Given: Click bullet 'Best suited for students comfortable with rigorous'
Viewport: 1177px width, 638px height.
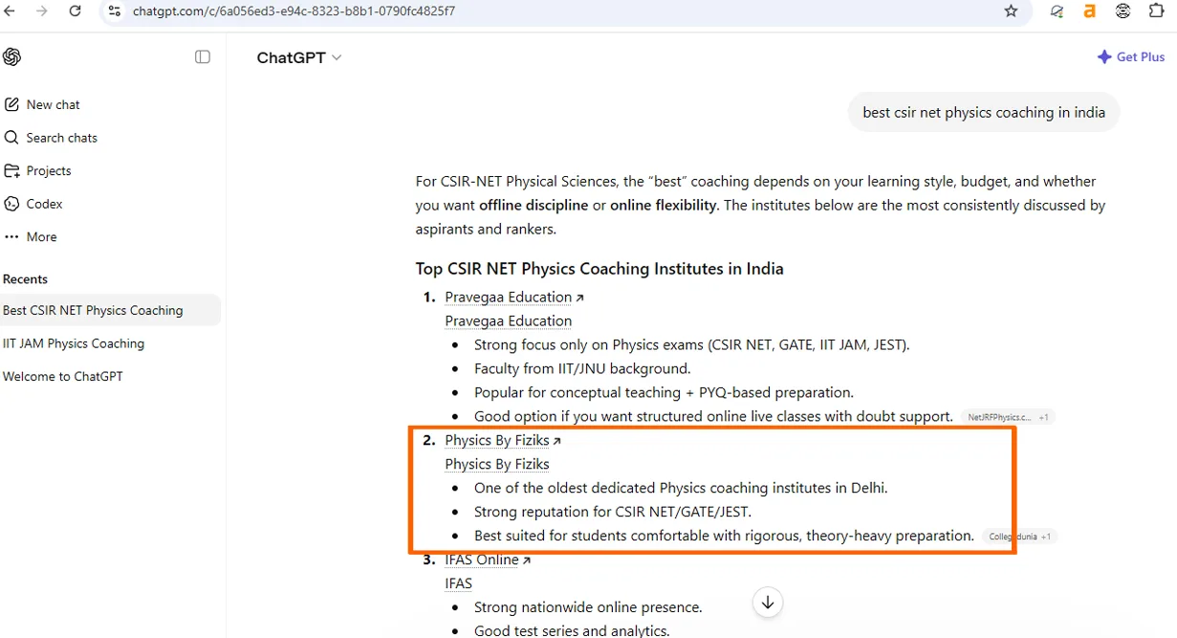Looking at the screenshot, I should point(724,537).
